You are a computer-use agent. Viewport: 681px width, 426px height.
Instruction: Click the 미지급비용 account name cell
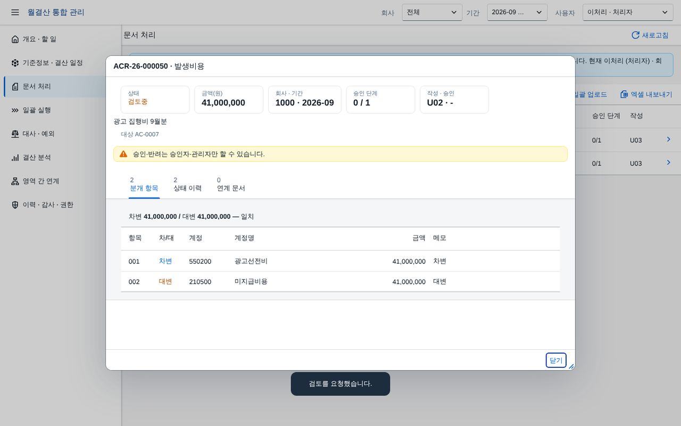(x=251, y=282)
